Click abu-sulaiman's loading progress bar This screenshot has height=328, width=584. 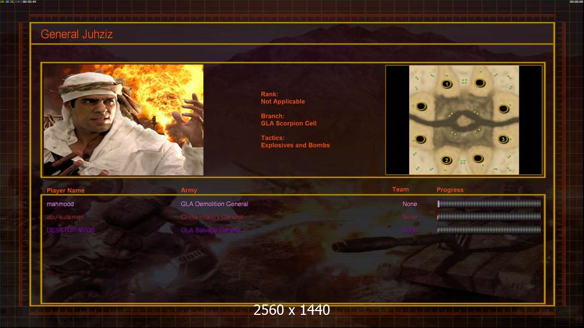(x=489, y=216)
